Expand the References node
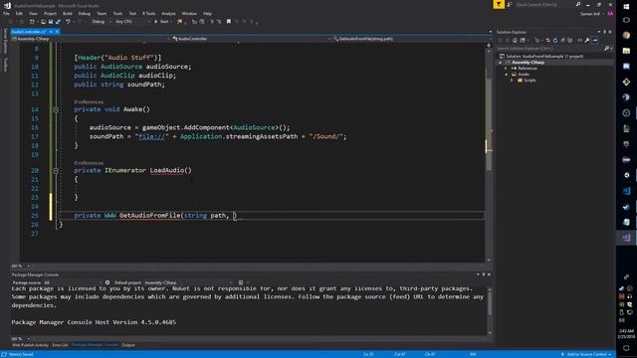This screenshot has width=637, height=358. (507, 69)
